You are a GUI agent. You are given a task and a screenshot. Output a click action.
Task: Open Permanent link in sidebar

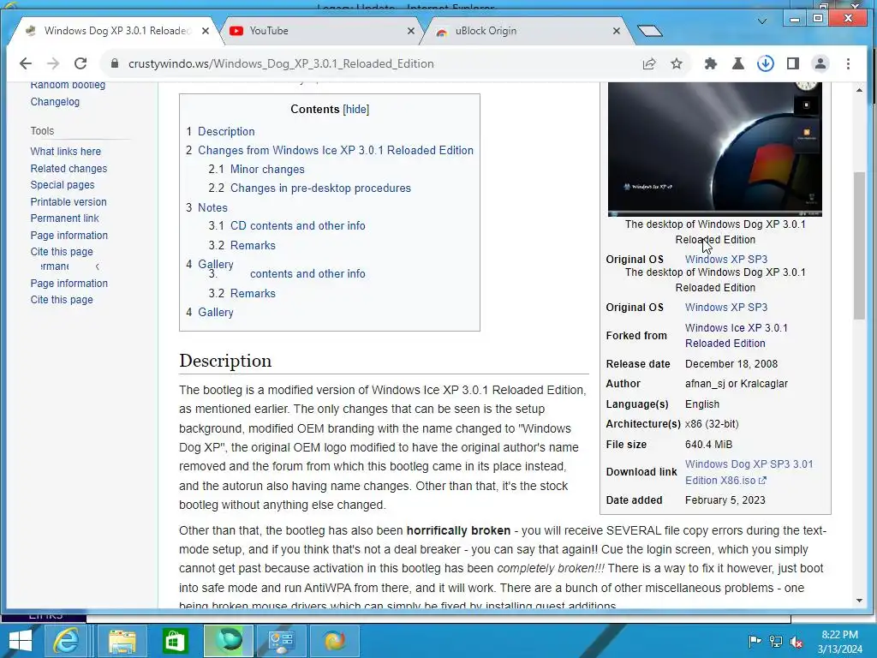[x=64, y=218]
